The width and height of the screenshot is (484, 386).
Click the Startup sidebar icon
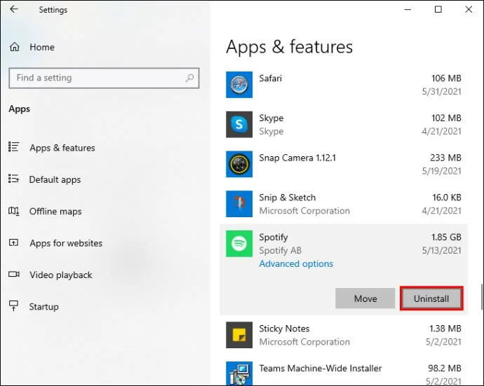pos(13,306)
